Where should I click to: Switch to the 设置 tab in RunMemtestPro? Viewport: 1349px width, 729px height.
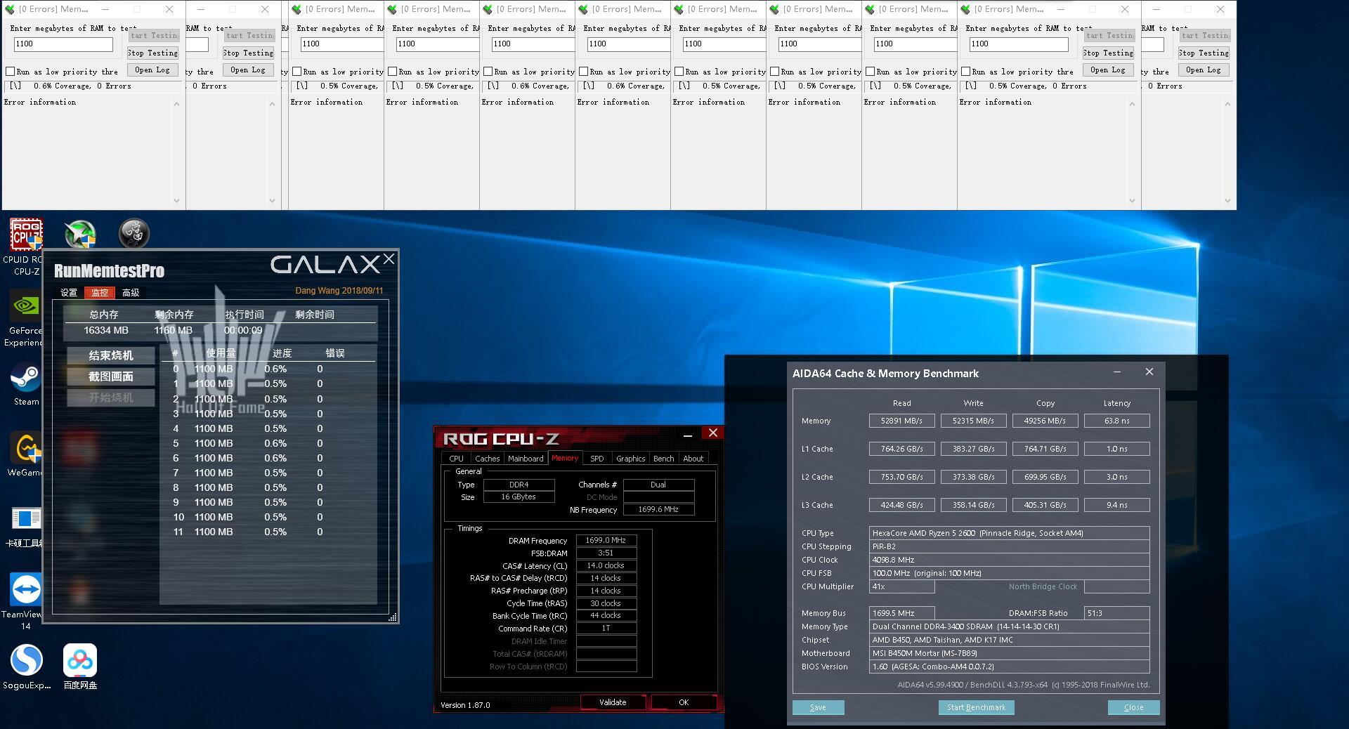[x=69, y=293]
